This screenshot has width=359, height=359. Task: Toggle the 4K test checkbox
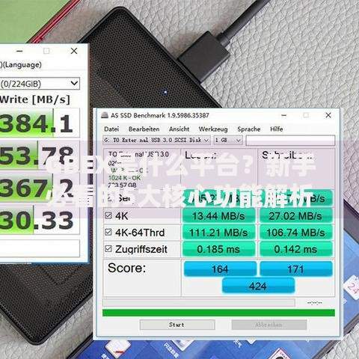point(108,215)
